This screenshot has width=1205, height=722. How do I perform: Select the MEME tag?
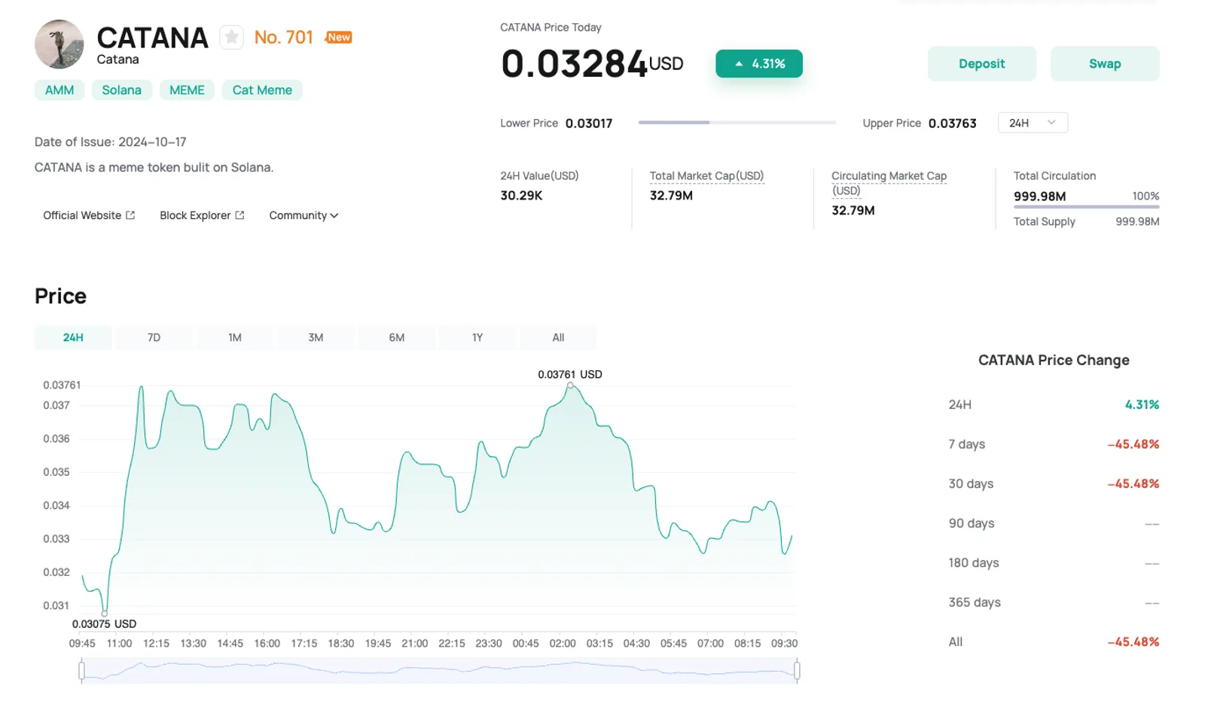(x=187, y=90)
